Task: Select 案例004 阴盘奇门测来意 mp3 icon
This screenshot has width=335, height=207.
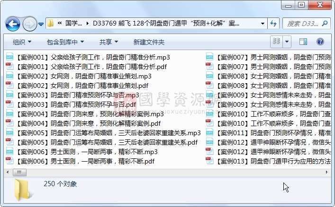Action: pyautogui.click(x=9, y=114)
